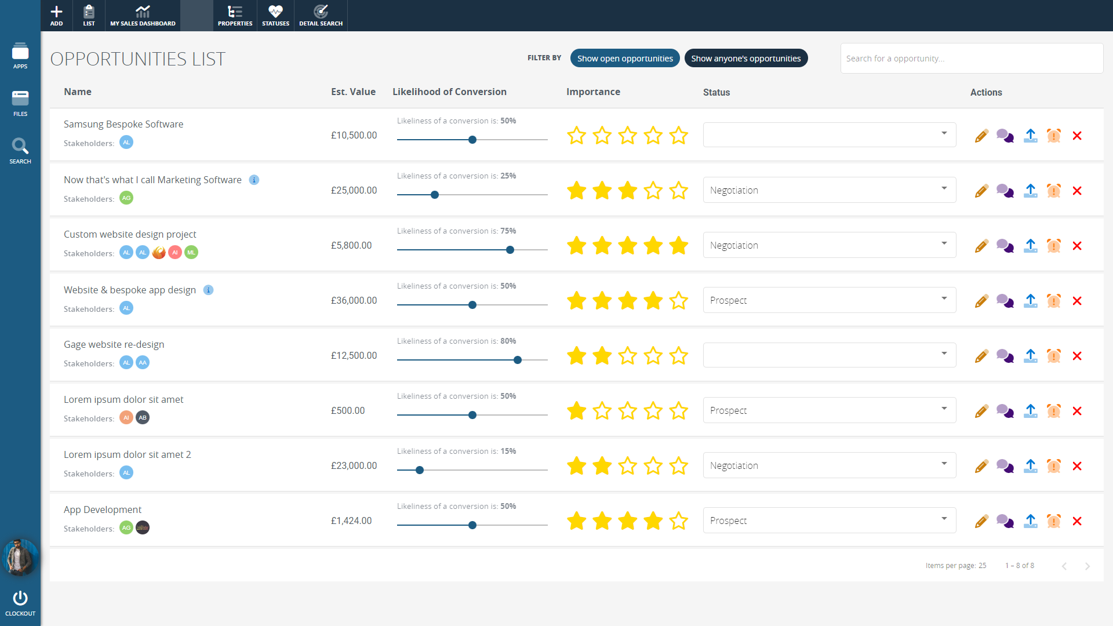Click the pencil edit icon for Samsung Bespoke Software

click(x=981, y=136)
